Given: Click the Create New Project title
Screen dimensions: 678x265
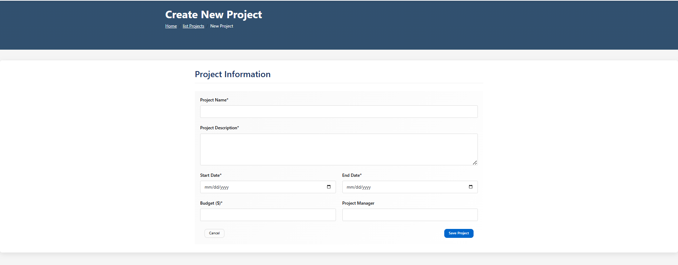Looking at the screenshot, I should point(213,15).
